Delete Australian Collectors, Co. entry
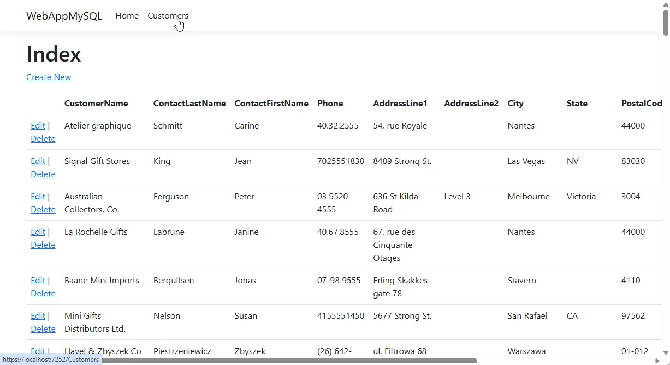 (43, 210)
